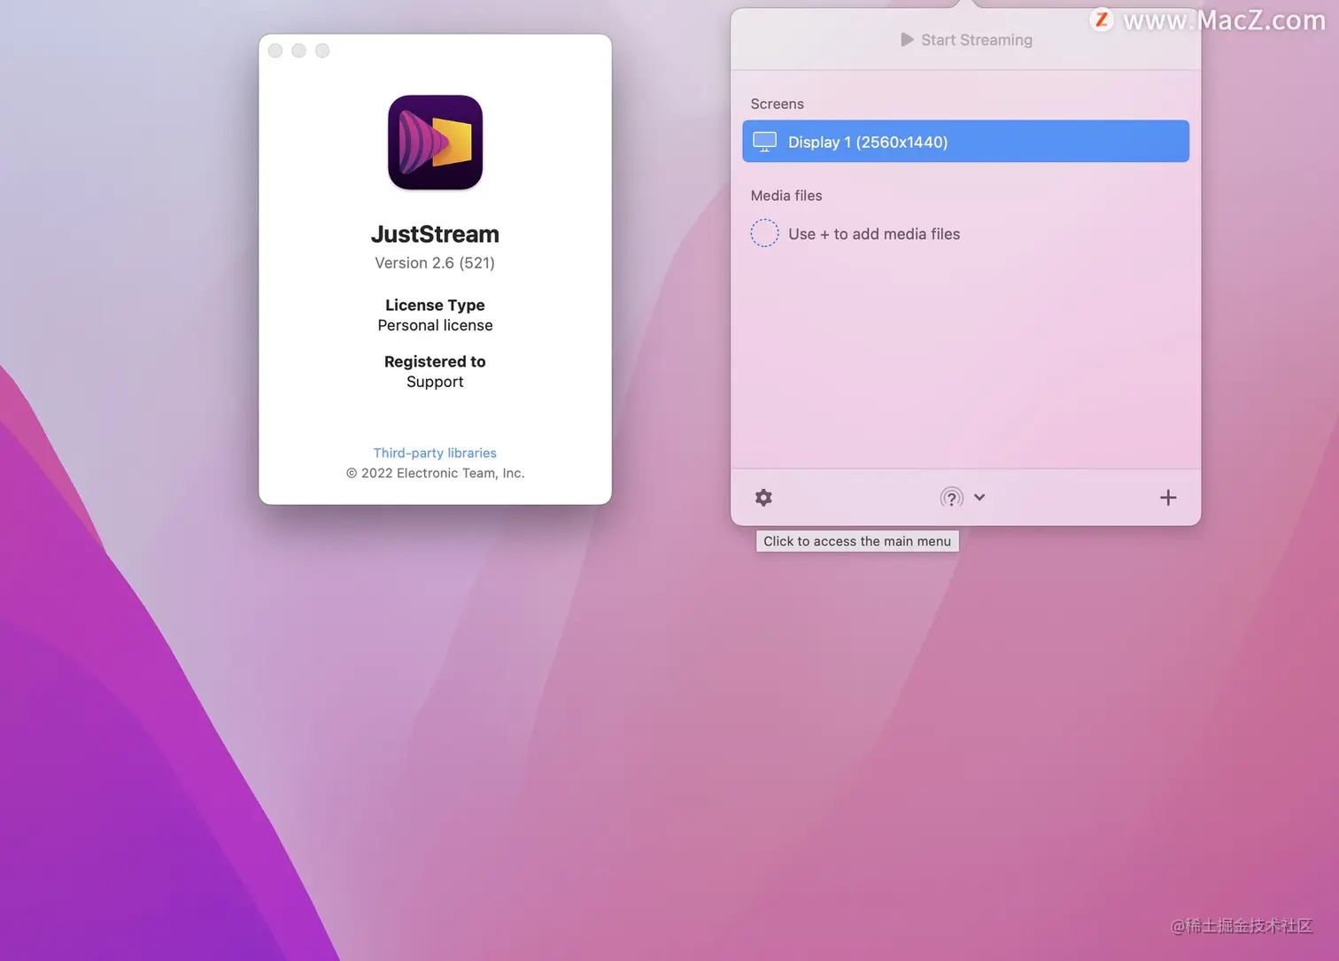This screenshot has height=961, width=1339.
Task: Click the 'Registered to' label
Action: 435,361
